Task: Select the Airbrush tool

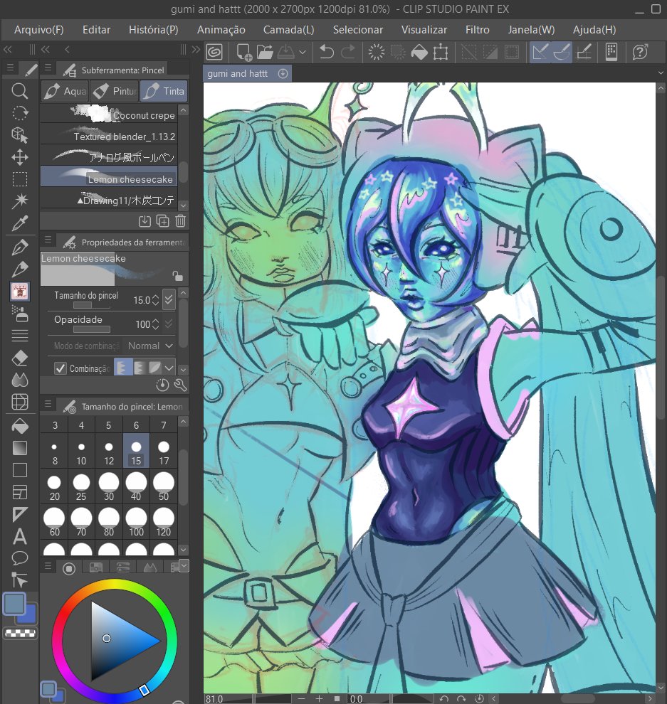Action: pyautogui.click(x=19, y=314)
